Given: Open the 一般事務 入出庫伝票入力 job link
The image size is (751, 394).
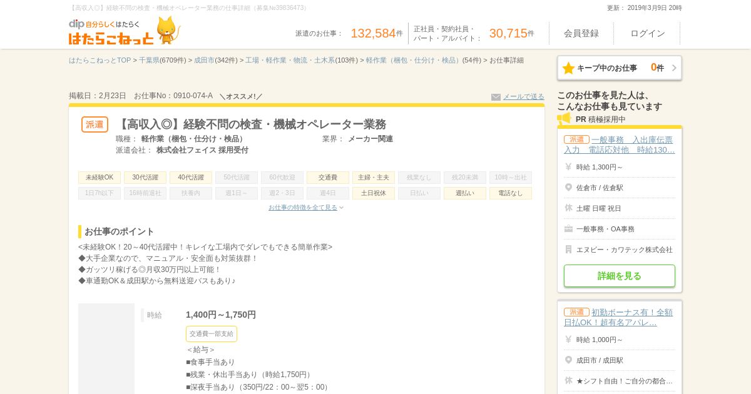Looking at the screenshot, I should point(620,145).
